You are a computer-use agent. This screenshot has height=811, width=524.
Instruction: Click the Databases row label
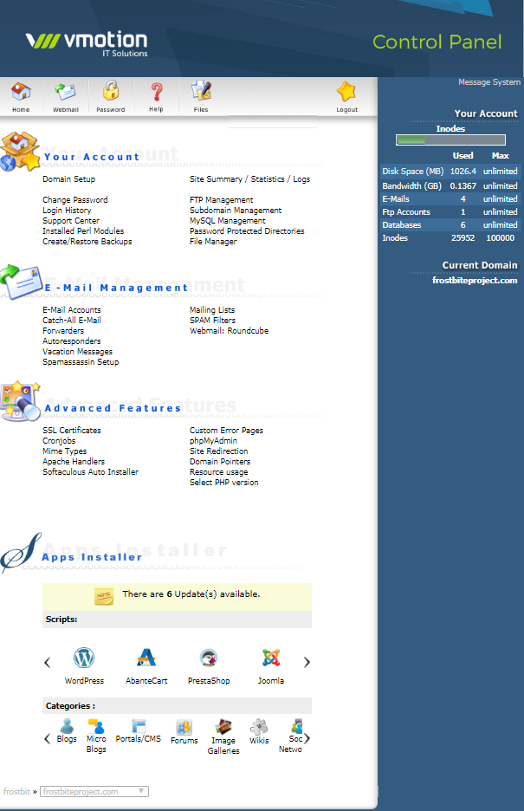402,225
